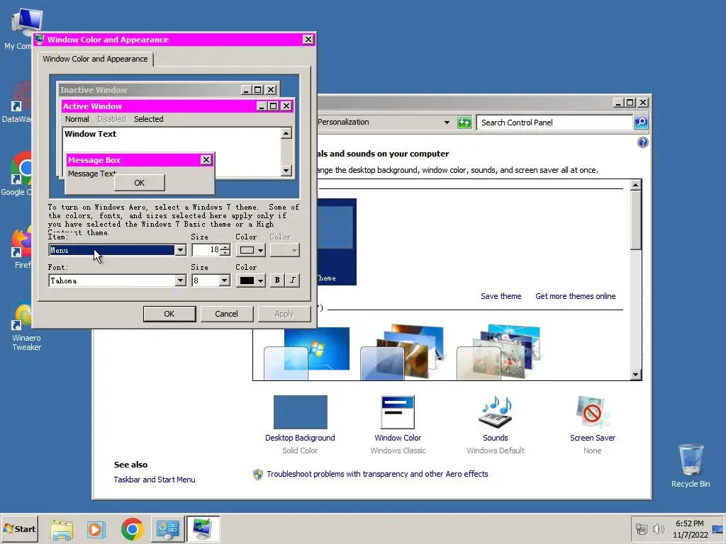Click the green refresh address bar button
726x544 pixels.
[x=464, y=123]
